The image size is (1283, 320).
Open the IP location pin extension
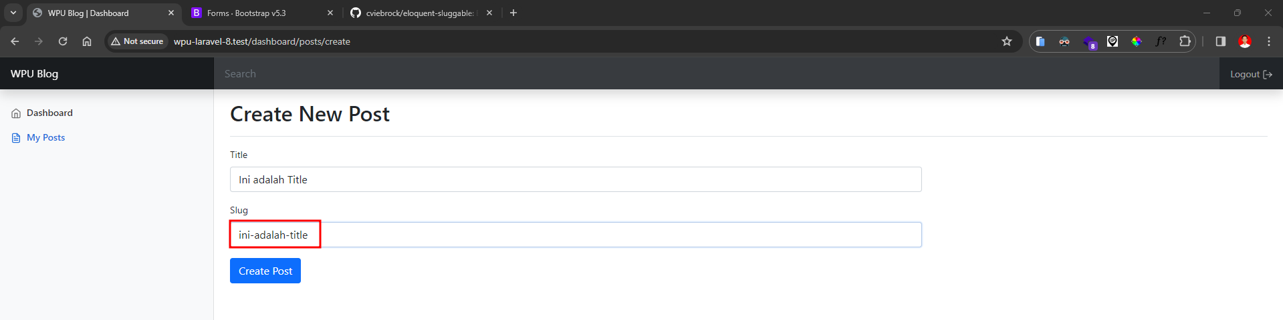(x=1112, y=41)
